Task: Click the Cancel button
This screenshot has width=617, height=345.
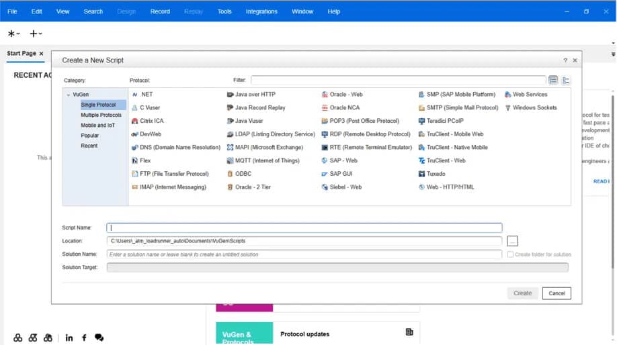Action: (557, 293)
